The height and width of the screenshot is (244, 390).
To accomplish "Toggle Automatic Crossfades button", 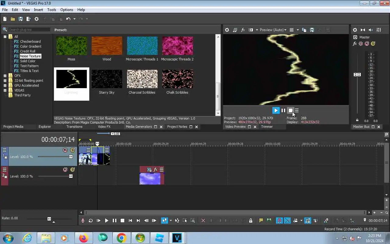I will point(287,221).
